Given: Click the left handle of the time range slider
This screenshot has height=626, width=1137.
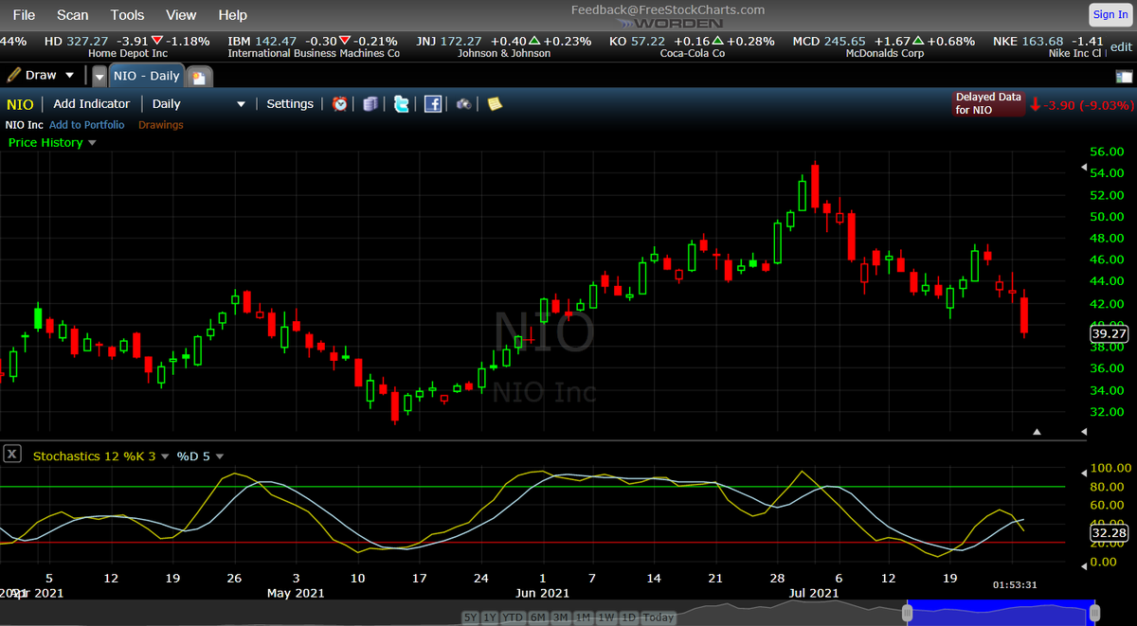Looking at the screenshot, I should [907, 613].
